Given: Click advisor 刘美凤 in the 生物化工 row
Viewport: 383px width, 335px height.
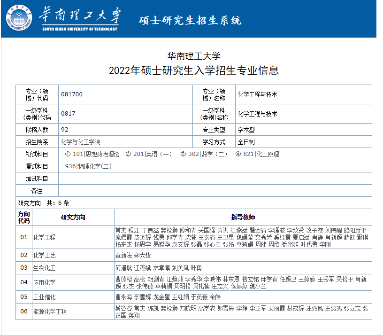Looking at the screenshot, I should click(180, 268).
